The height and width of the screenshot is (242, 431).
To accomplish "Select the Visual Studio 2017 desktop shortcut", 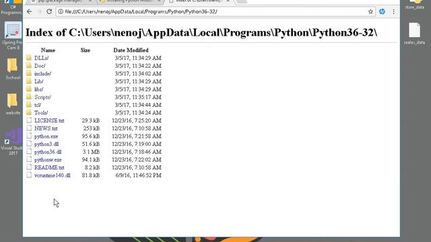I will coord(12,141).
